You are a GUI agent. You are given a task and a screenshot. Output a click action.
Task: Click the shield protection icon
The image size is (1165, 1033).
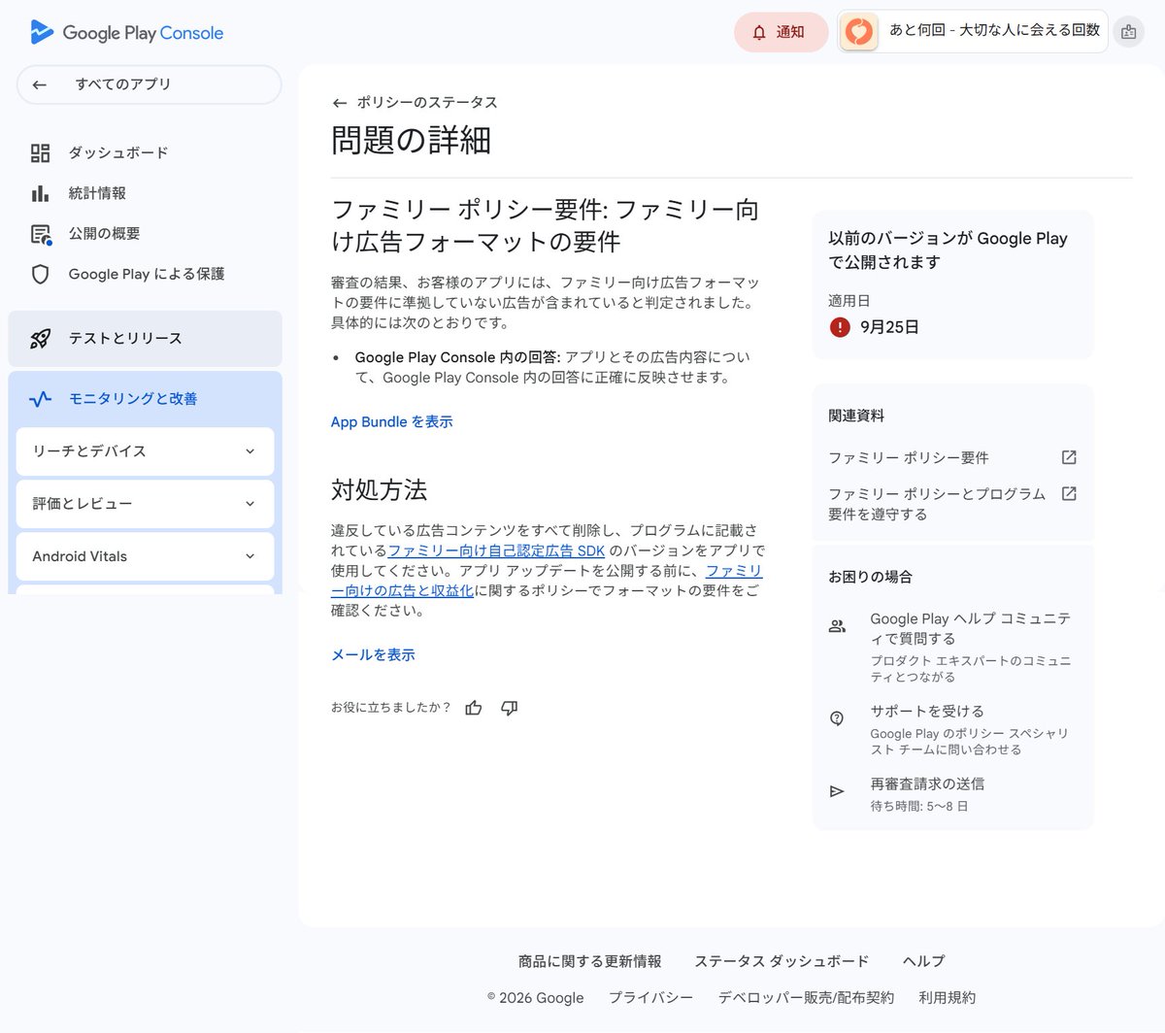[x=40, y=274]
